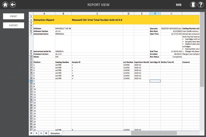This screenshot has height=137, width=206.
Task: Click the 'Run Status' label cell
Action: (155, 57)
